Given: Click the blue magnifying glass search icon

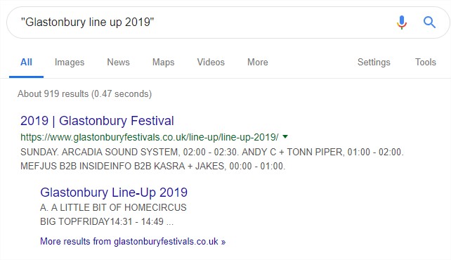Looking at the screenshot, I should pos(429,22).
